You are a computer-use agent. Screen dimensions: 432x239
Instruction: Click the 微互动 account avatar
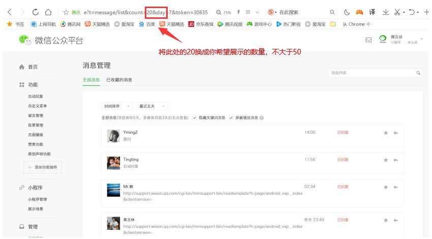pos(383,39)
